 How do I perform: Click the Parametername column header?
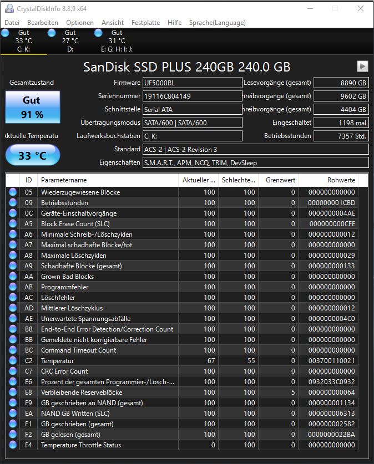[x=108, y=180]
